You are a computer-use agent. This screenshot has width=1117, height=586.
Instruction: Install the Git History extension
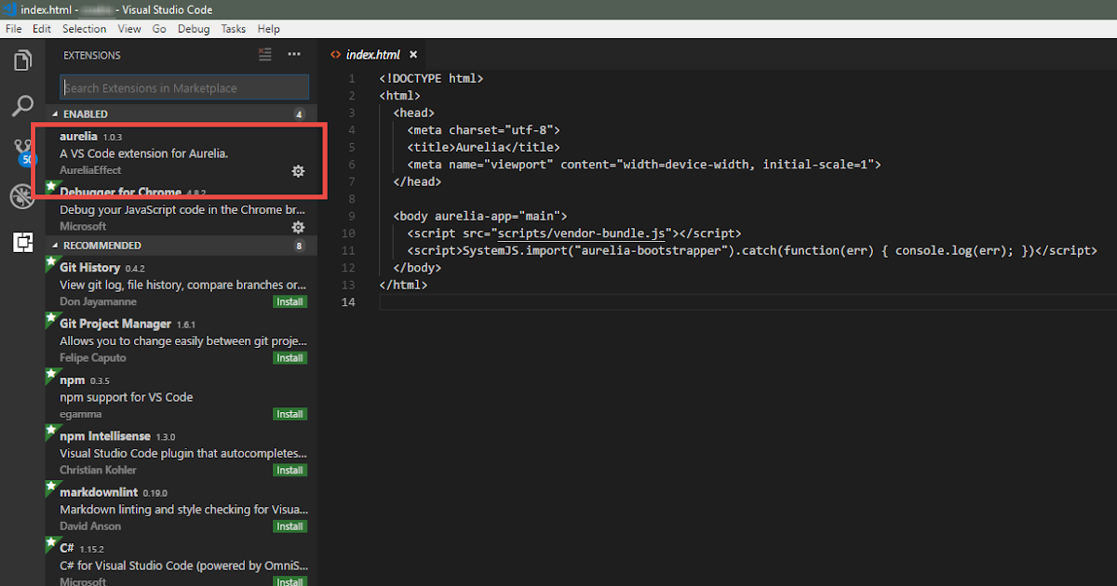(289, 302)
